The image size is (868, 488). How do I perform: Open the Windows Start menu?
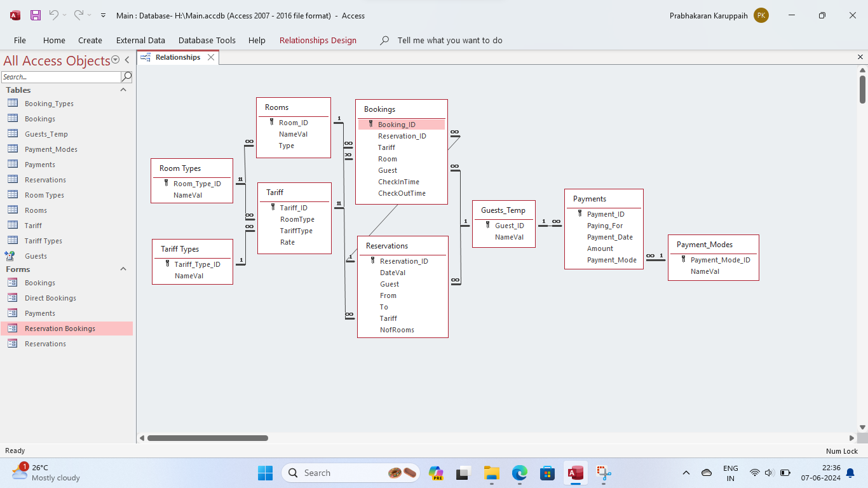(265, 473)
